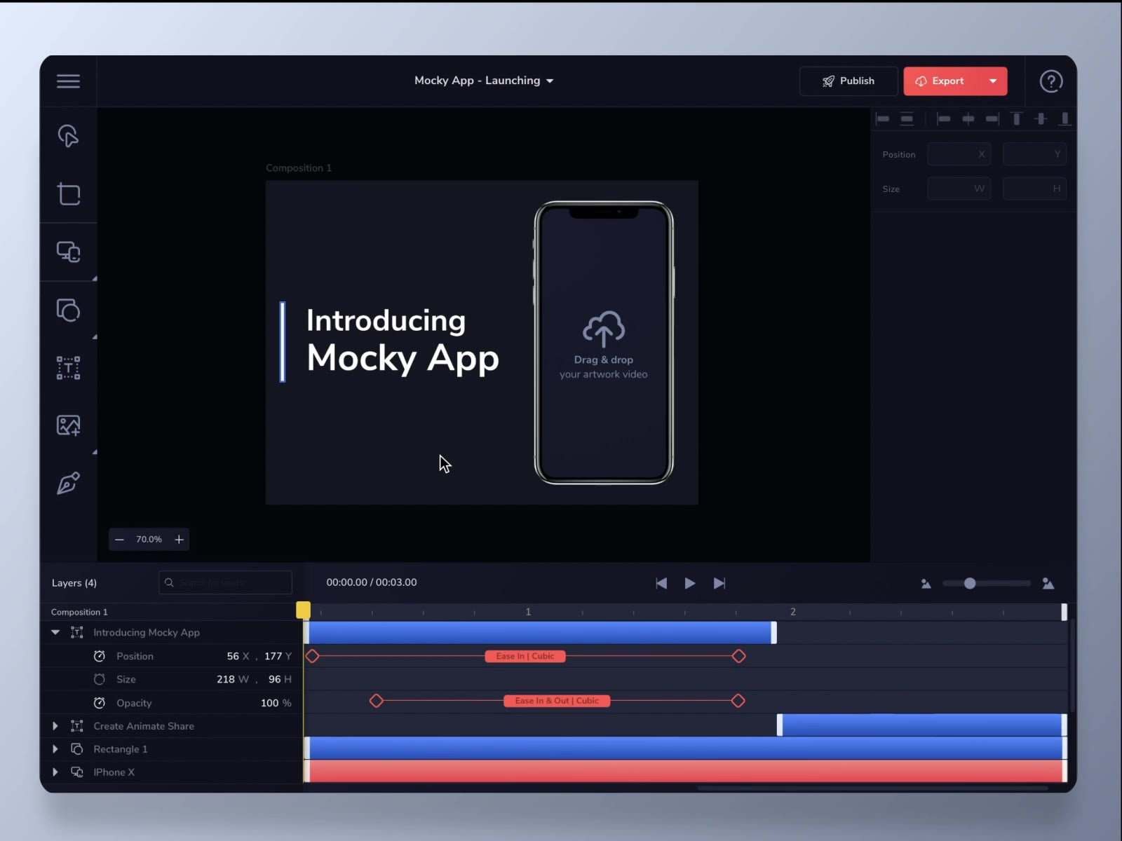Click the 70.0% zoom value

point(149,540)
